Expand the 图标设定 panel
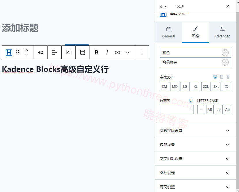 [x=196, y=173]
